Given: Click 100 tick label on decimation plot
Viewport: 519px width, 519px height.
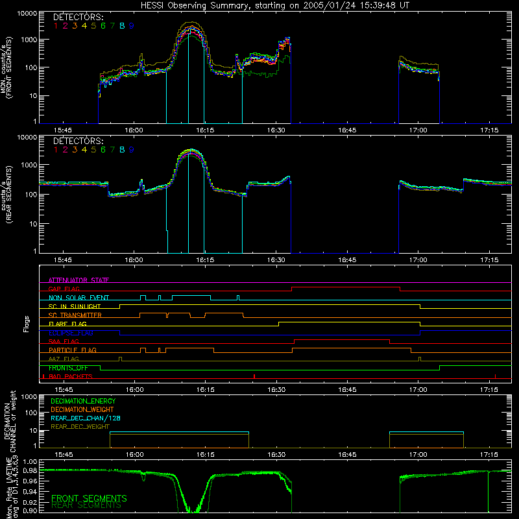Looking at the screenshot, I should point(31,413).
